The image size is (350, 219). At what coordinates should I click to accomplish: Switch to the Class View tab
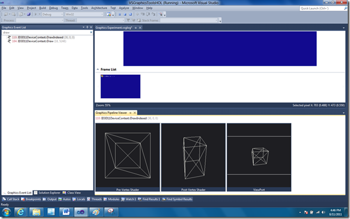click(72, 193)
